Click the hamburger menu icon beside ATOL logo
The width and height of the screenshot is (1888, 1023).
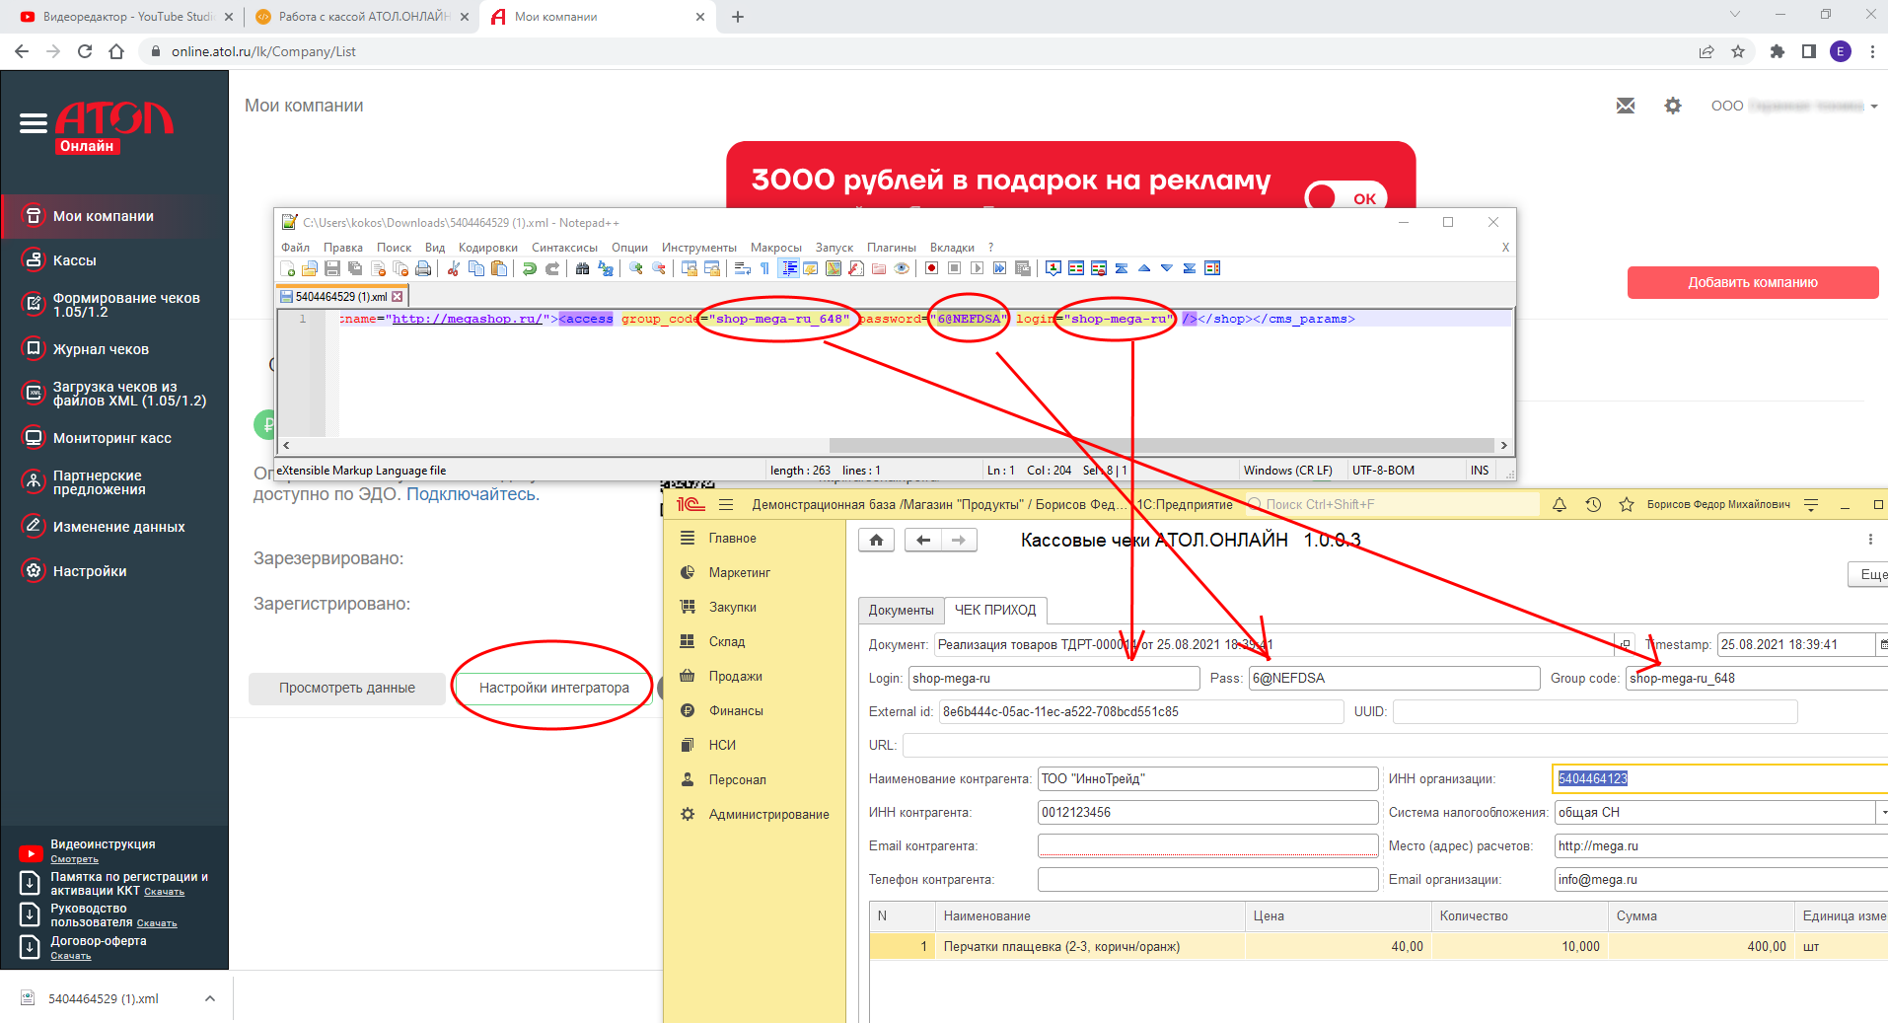34,123
